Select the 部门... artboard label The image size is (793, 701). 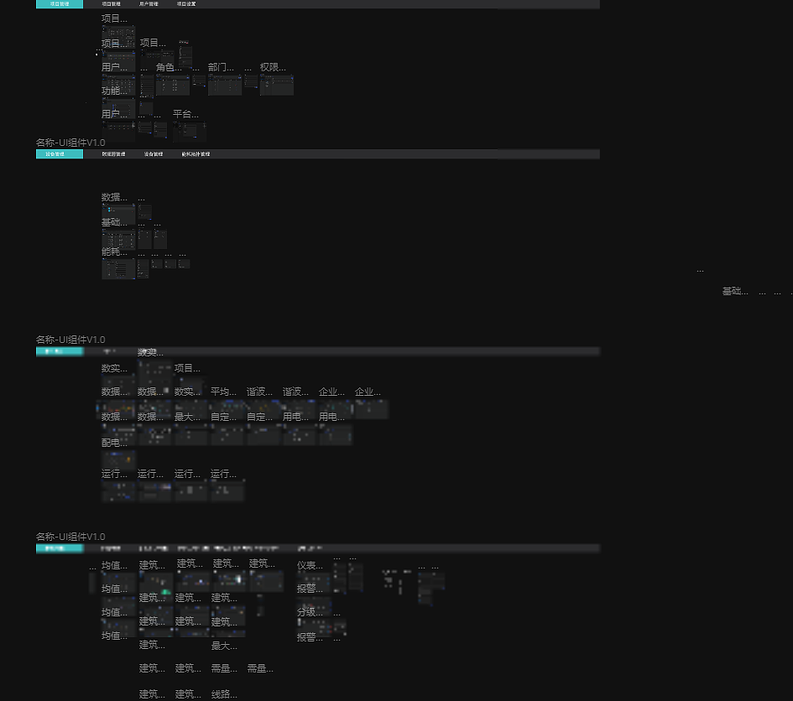coord(221,67)
